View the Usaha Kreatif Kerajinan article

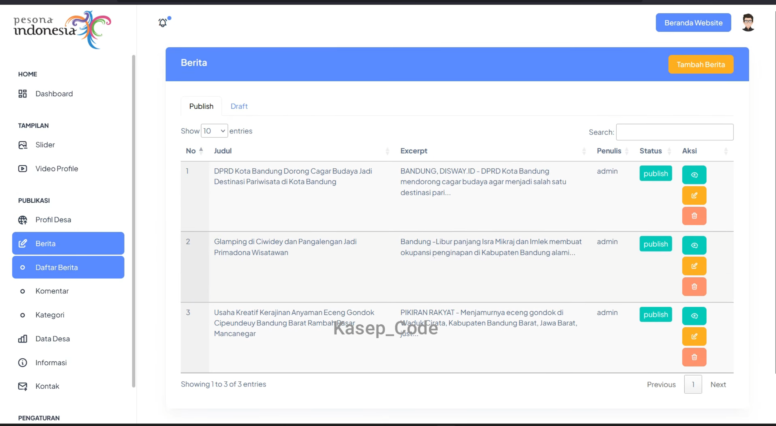pos(694,316)
